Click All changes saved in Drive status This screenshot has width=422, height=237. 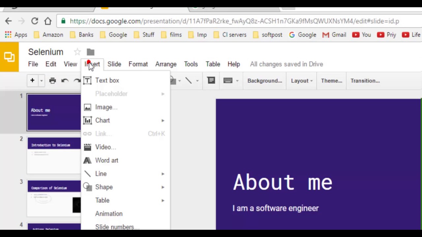[286, 64]
